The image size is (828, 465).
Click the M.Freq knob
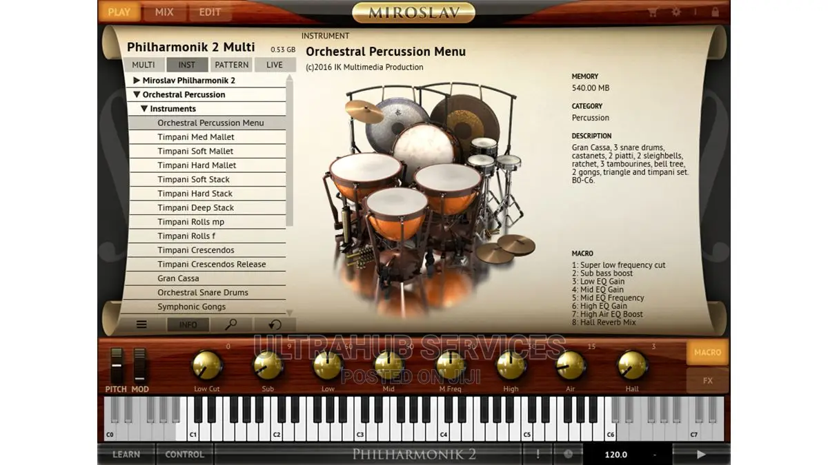[450, 365]
